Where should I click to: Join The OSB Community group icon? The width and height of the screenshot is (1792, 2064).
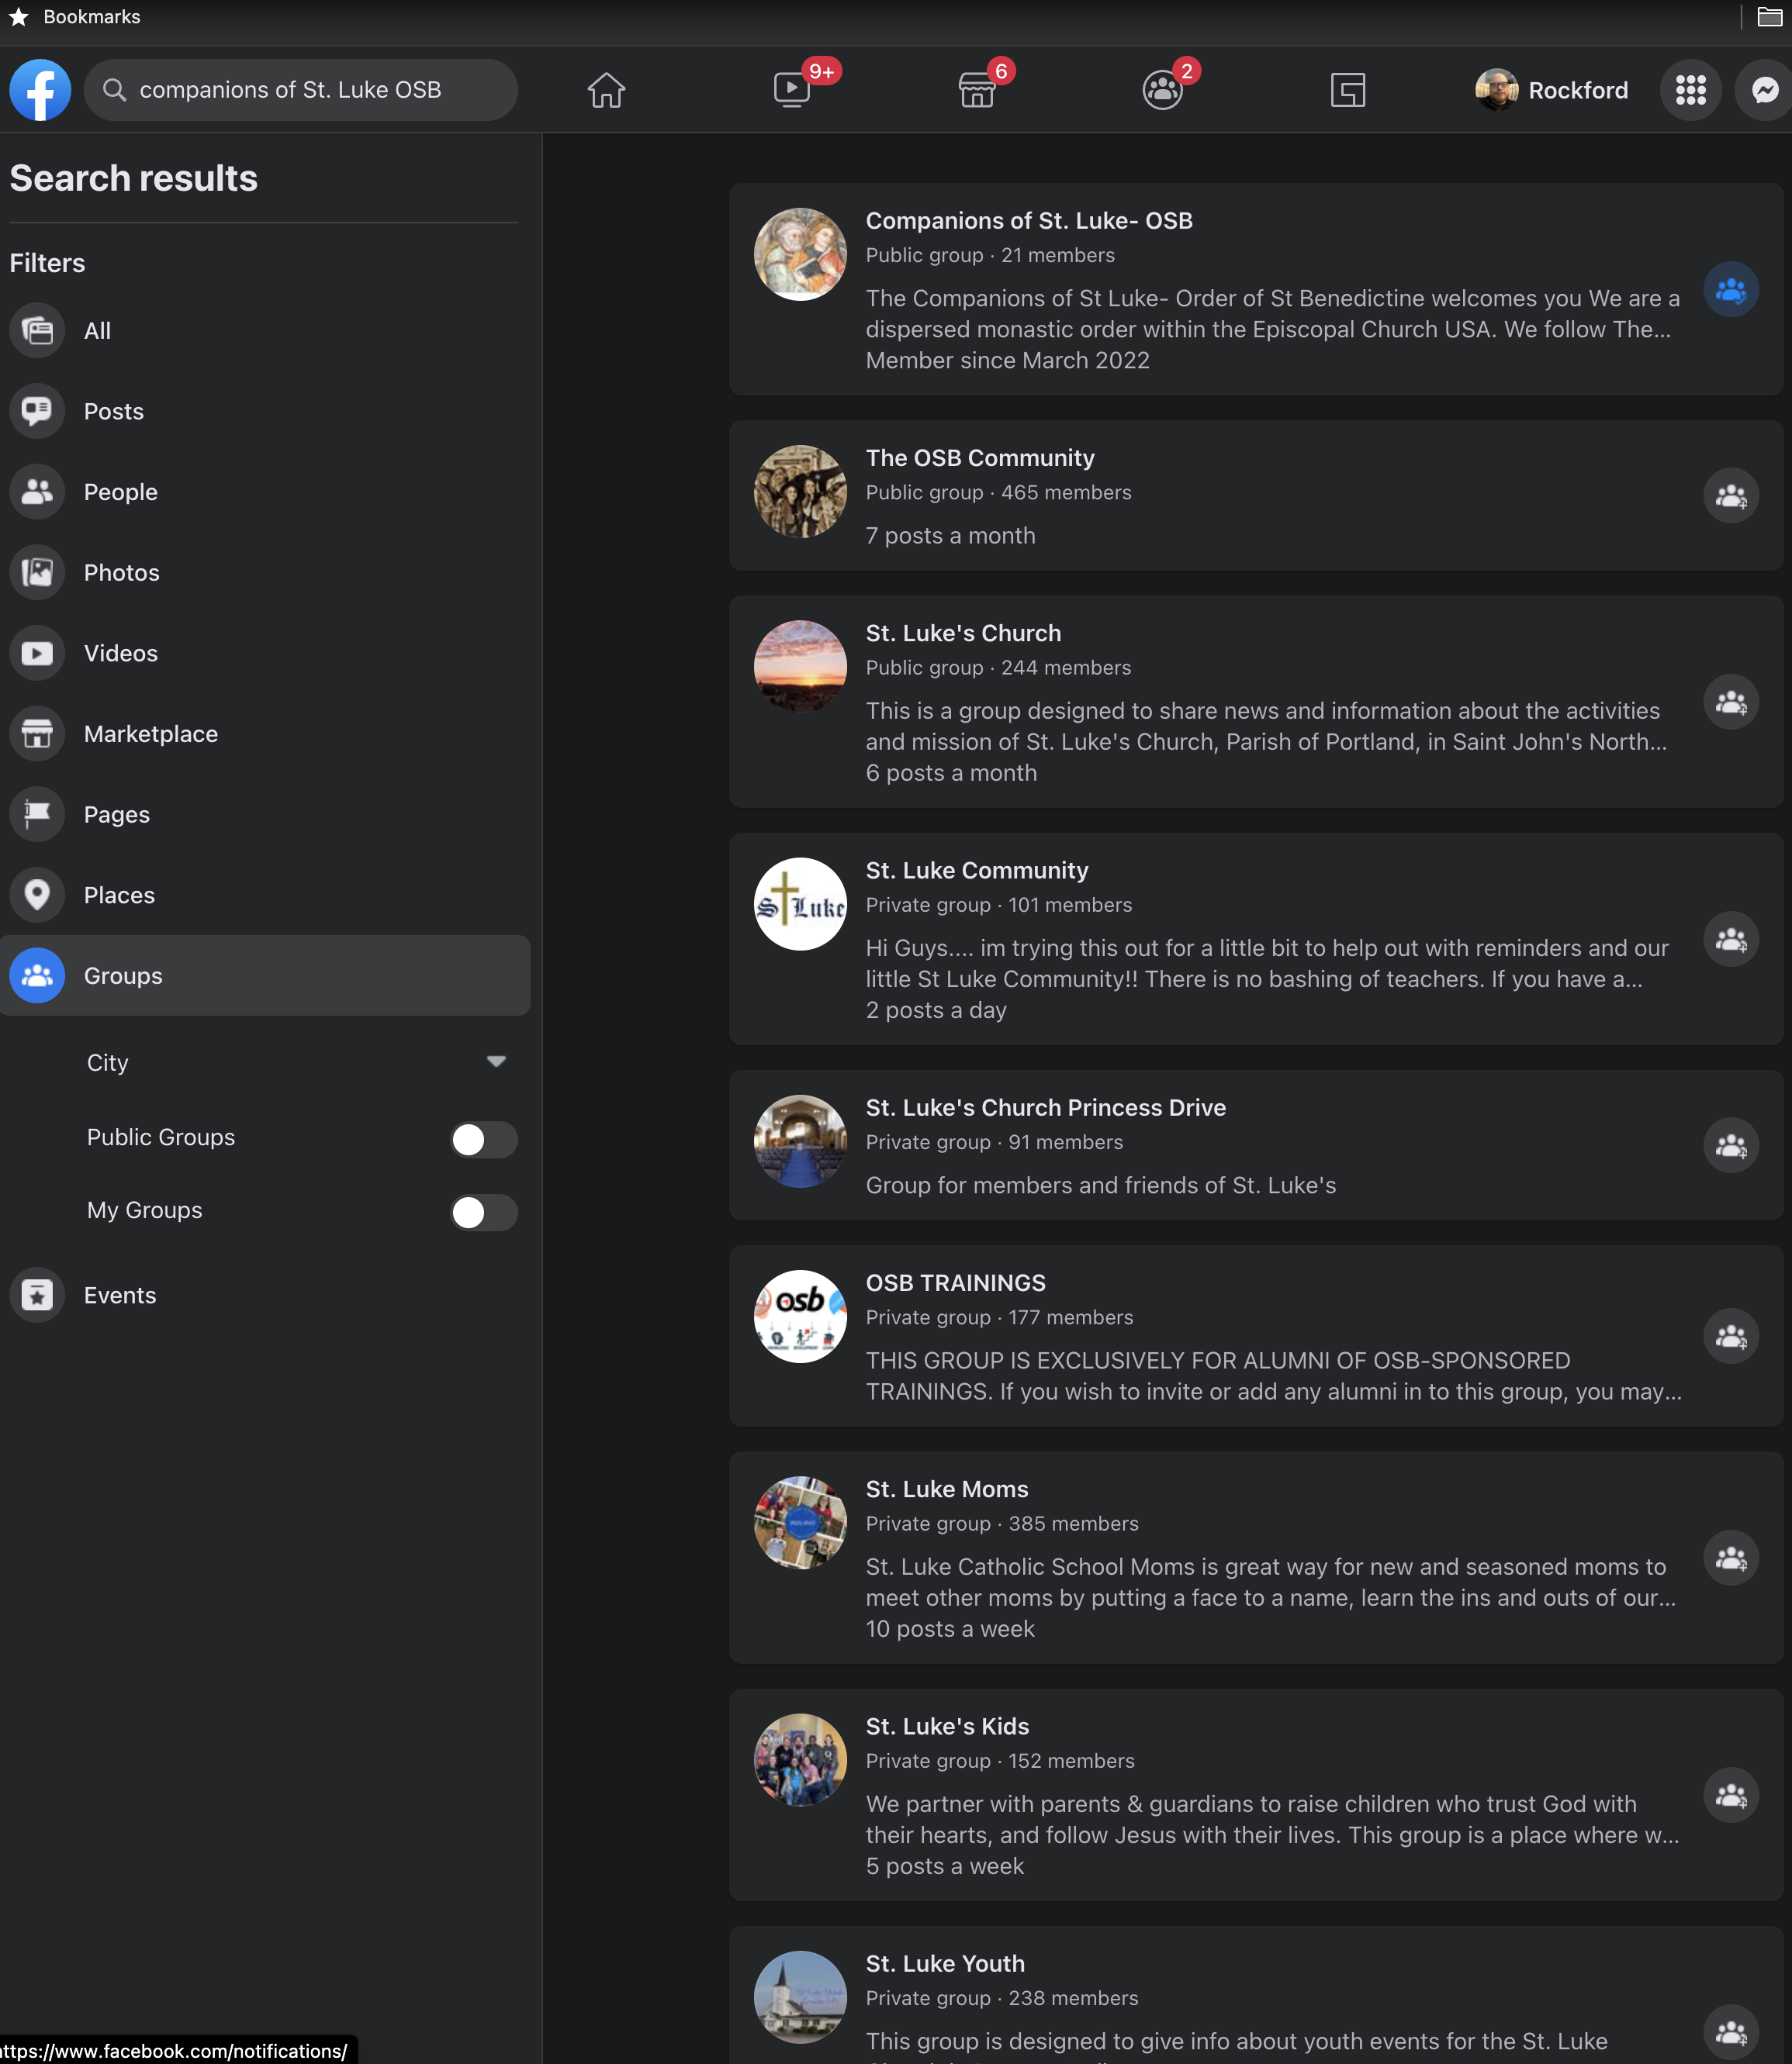[1731, 495]
